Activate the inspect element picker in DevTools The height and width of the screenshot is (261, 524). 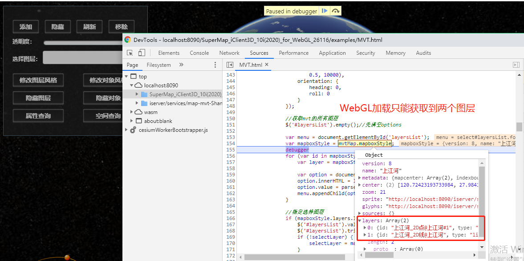click(130, 53)
